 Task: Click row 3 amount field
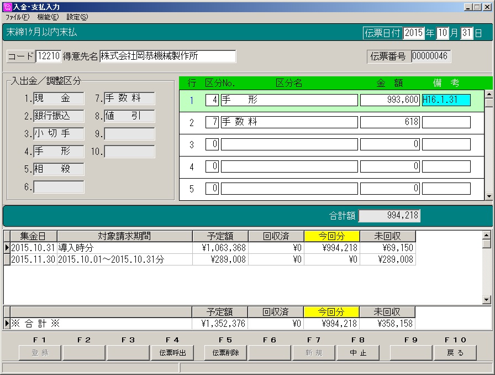pyautogui.click(x=390, y=144)
